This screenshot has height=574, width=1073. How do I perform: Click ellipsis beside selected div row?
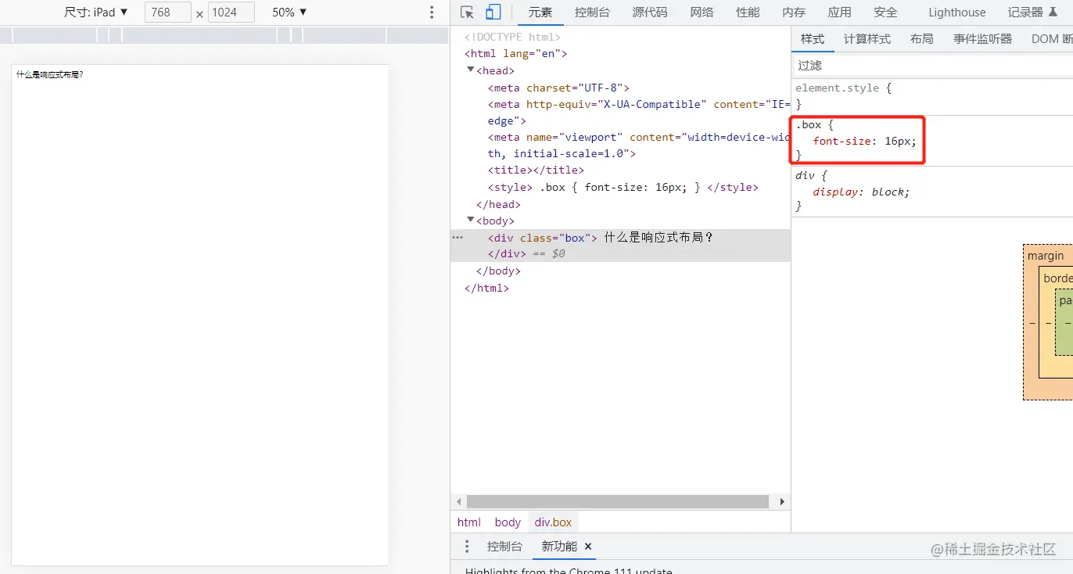(458, 237)
